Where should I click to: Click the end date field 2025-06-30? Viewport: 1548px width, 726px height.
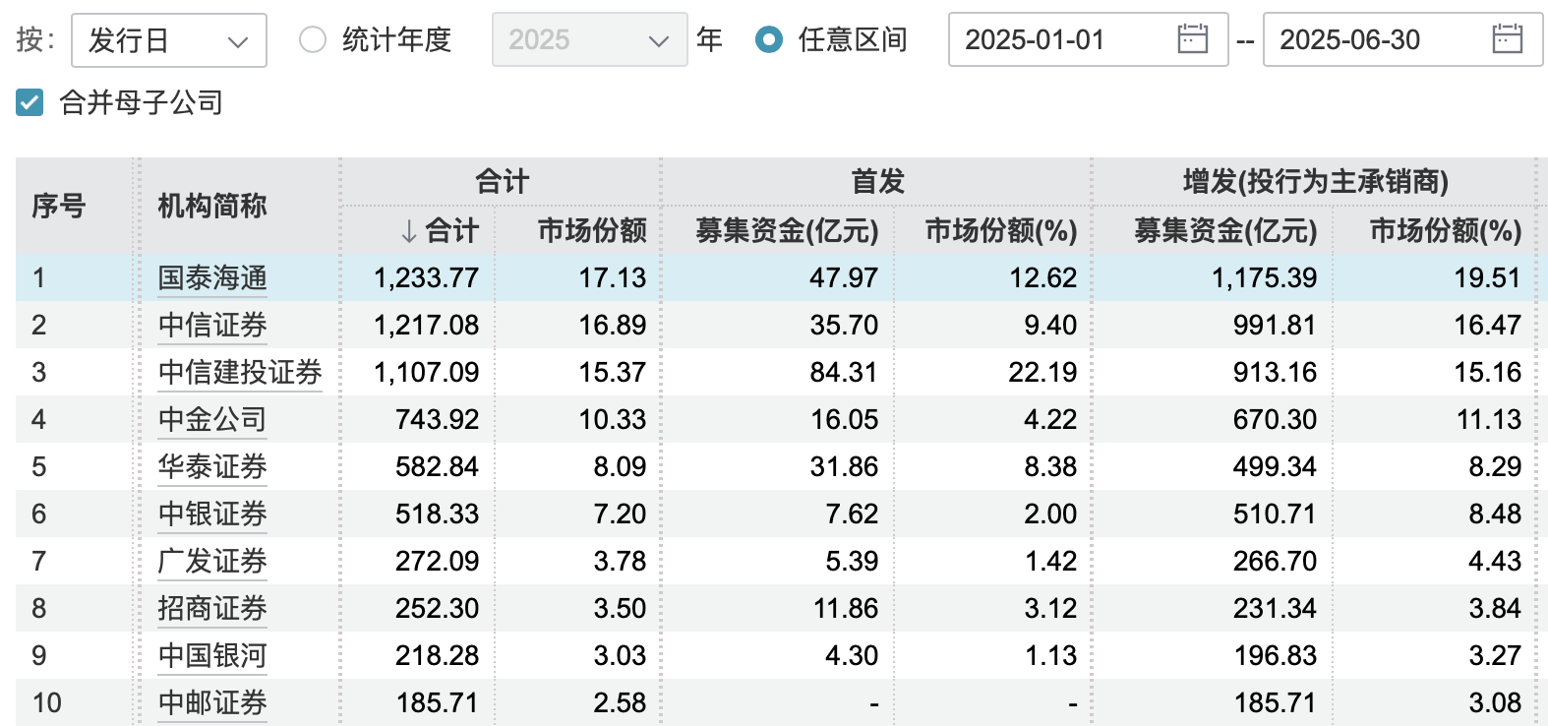pos(1377,40)
